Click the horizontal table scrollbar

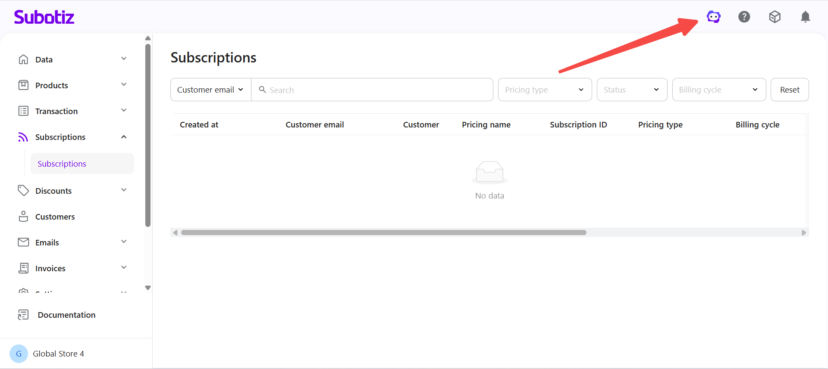pyautogui.click(x=383, y=233)
